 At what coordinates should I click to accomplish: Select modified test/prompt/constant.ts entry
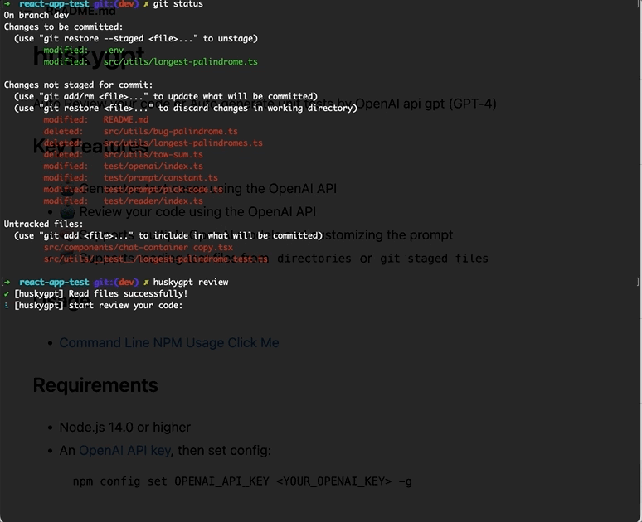pyautogui.click(x=130, y=177)
